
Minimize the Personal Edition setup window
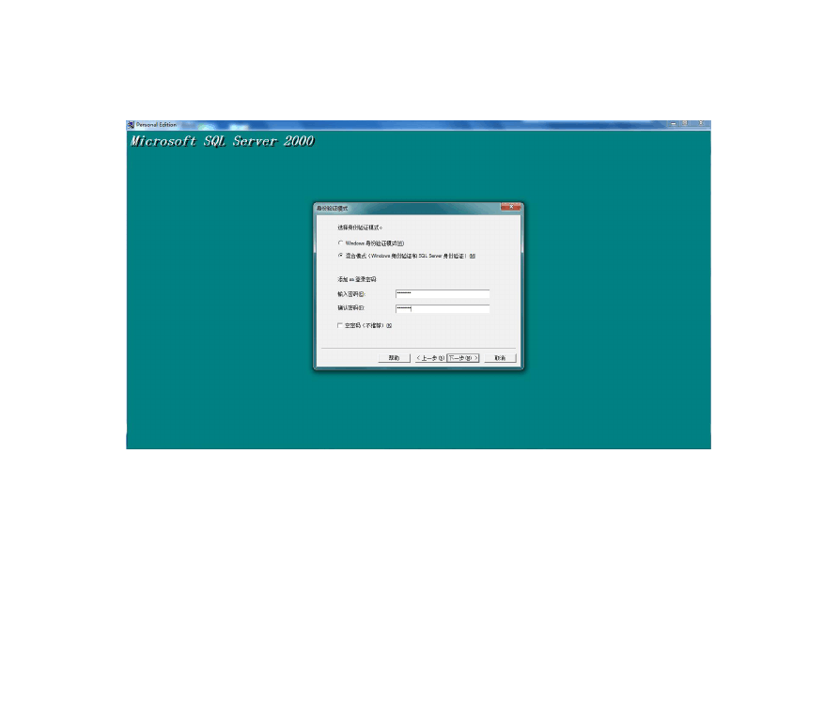(673, 124)
